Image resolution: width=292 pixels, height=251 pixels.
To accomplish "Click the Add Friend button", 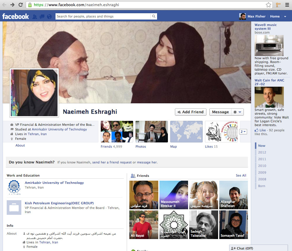I will (x=191, y=112).
